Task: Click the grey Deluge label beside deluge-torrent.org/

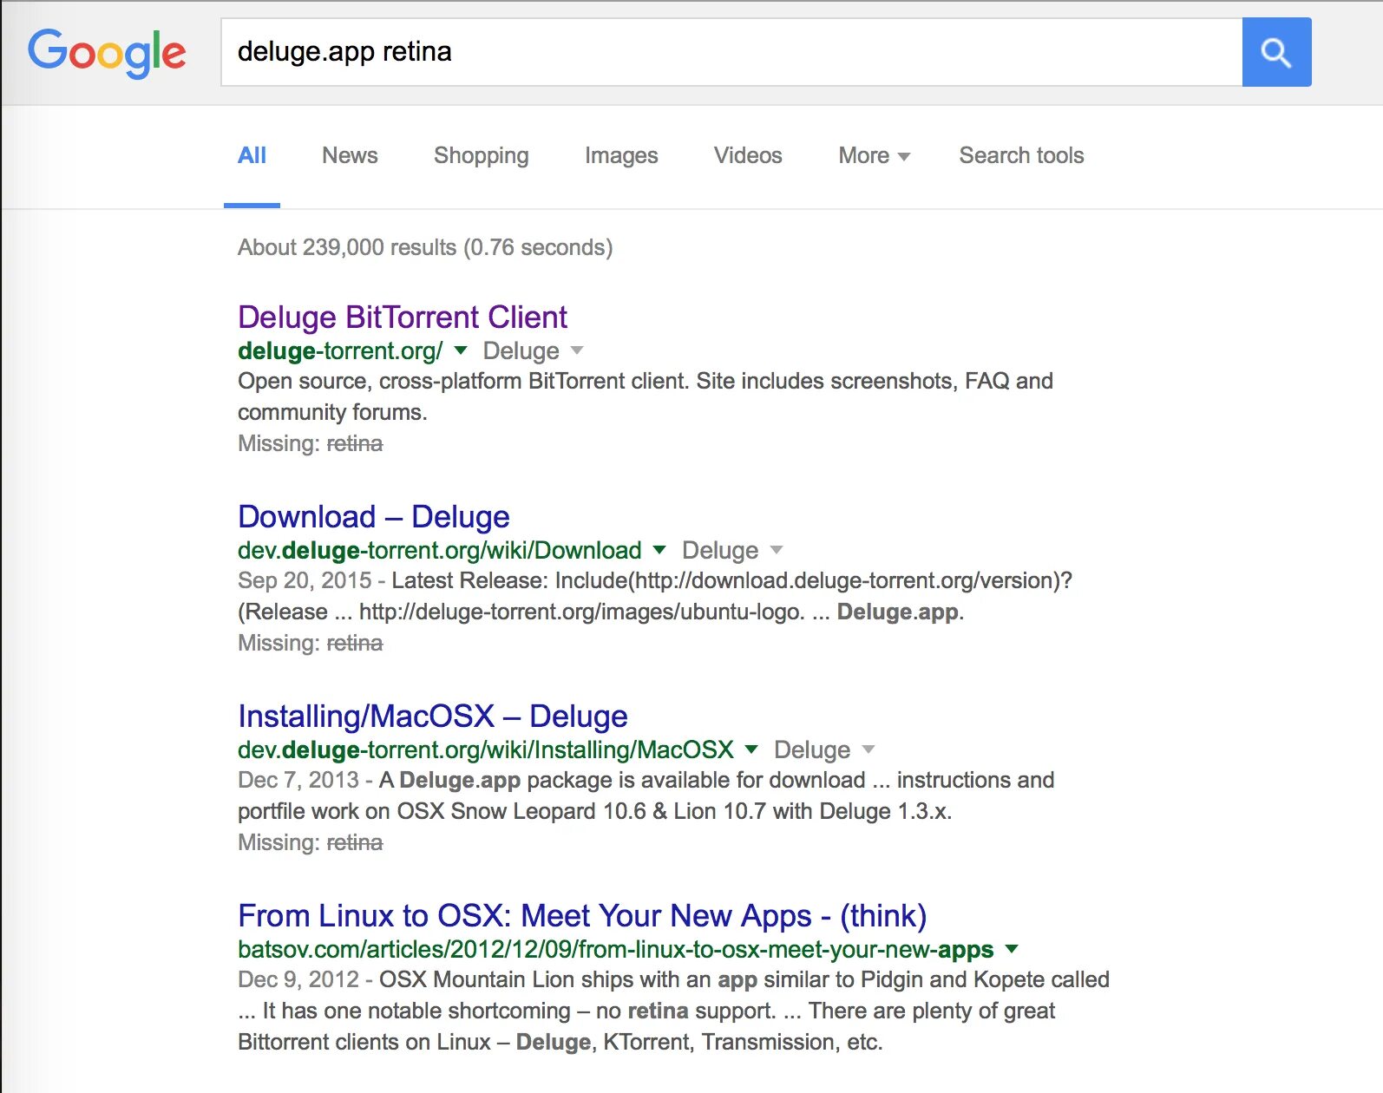Action: pos(521,350)
